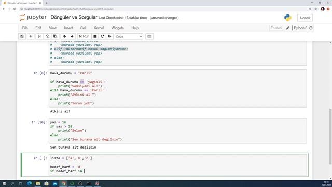The image size is (332, 187).
Task: Open the Help menu
Action: coord(135,28)
